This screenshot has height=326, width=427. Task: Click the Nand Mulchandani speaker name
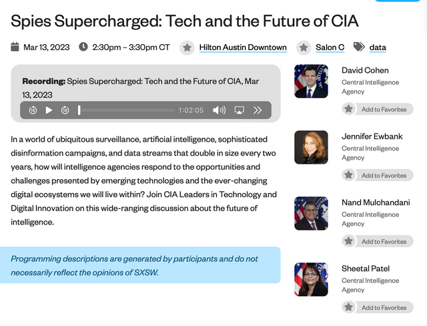374,202
